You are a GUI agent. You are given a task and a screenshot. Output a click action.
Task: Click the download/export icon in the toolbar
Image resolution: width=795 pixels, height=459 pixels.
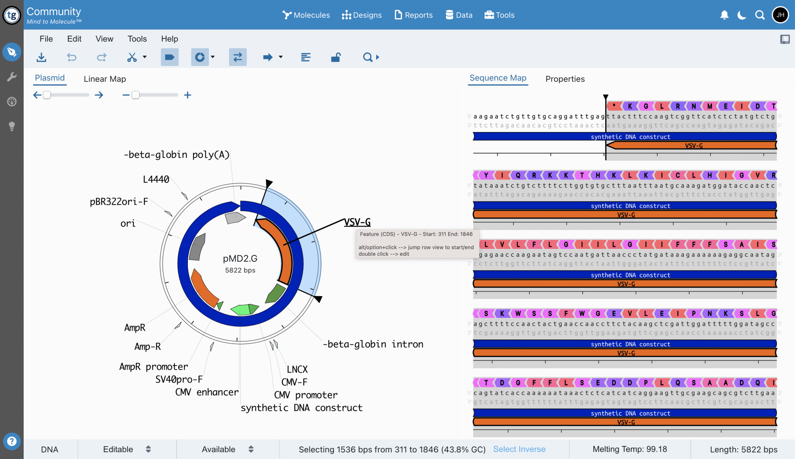pyautogui.click(x=42, y=57)
